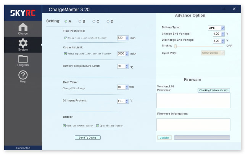Minimize the ChargeMaster window
The height and width of the screenshot is (157, 248).
(x=224, y=9)
